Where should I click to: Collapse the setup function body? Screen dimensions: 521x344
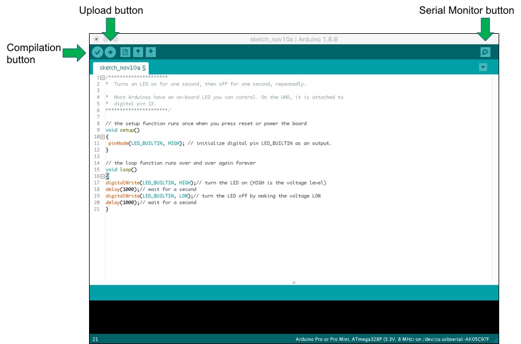(x=101, y=136)
